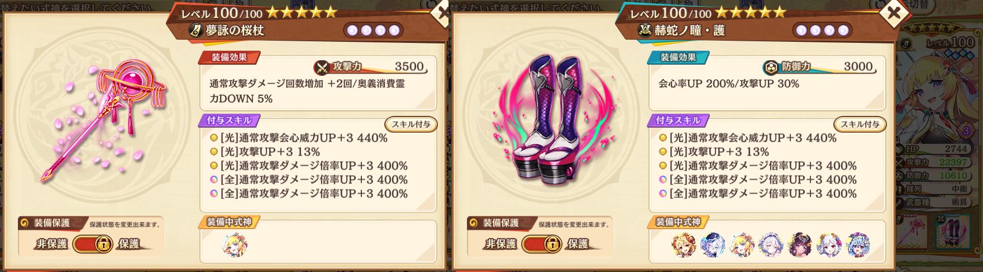The image size is (983, 272).
Task: Click the dark-haired shikigami icon under boots
Action: tap(800, 245)
